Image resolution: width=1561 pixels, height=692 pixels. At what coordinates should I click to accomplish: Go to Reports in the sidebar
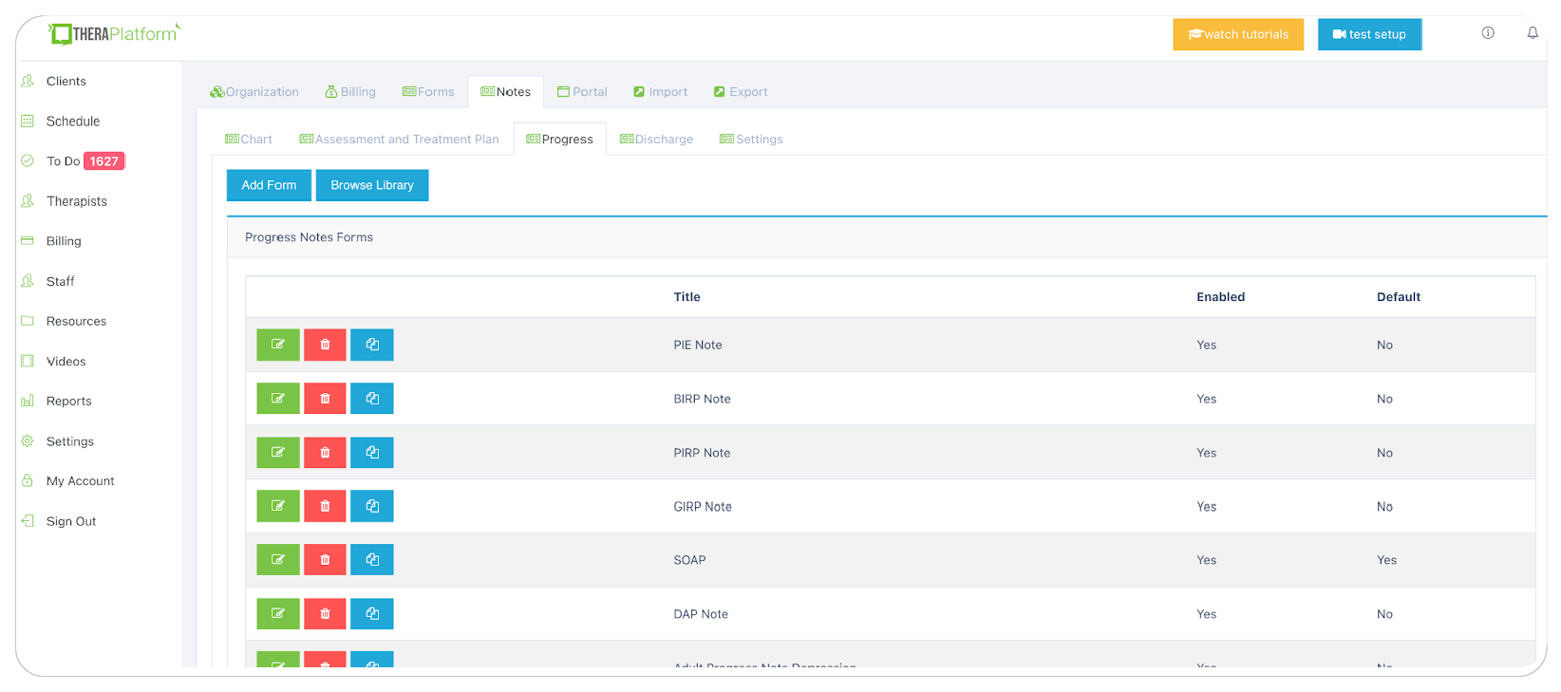pos(68,402)
